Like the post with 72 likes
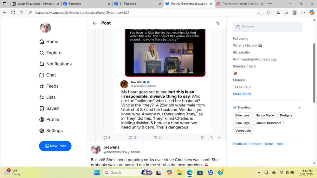This screenshot has height=178, width=317. pyautogui.click(x=158, y=137)
